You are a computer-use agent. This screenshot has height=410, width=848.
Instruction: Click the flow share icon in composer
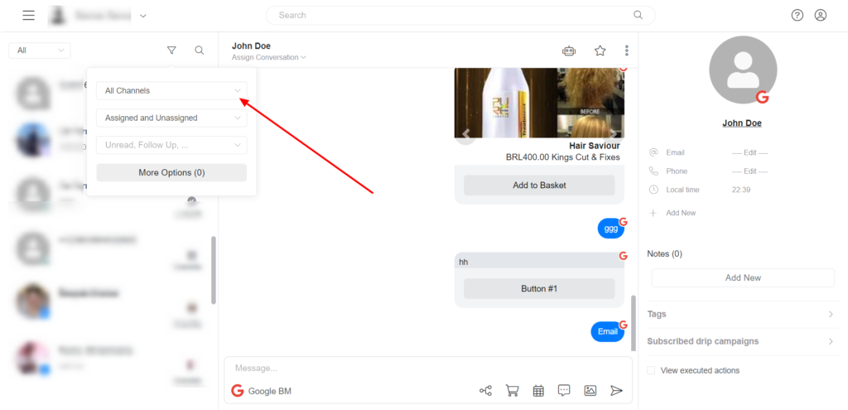[x=485, y=390]
